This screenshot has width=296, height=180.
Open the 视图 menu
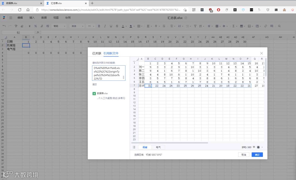click(x=56, y=18)
